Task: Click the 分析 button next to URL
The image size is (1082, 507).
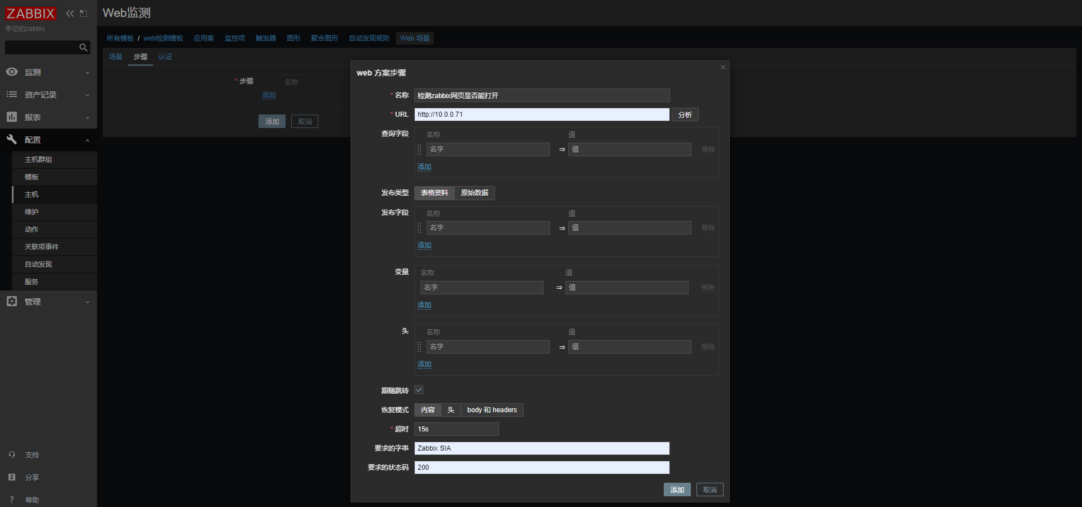Action: [x=685, y=114]
